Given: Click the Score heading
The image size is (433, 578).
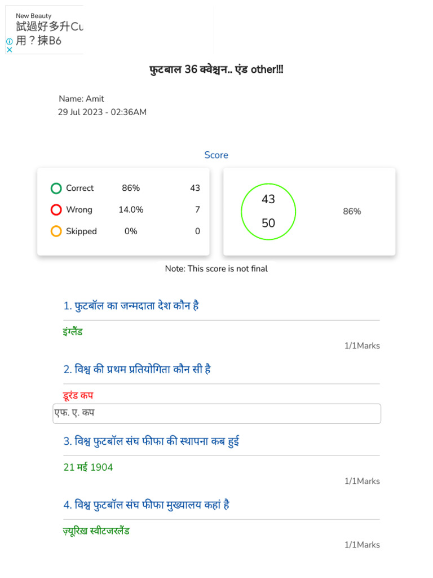Looking at the screenshot, I should 216,155.
